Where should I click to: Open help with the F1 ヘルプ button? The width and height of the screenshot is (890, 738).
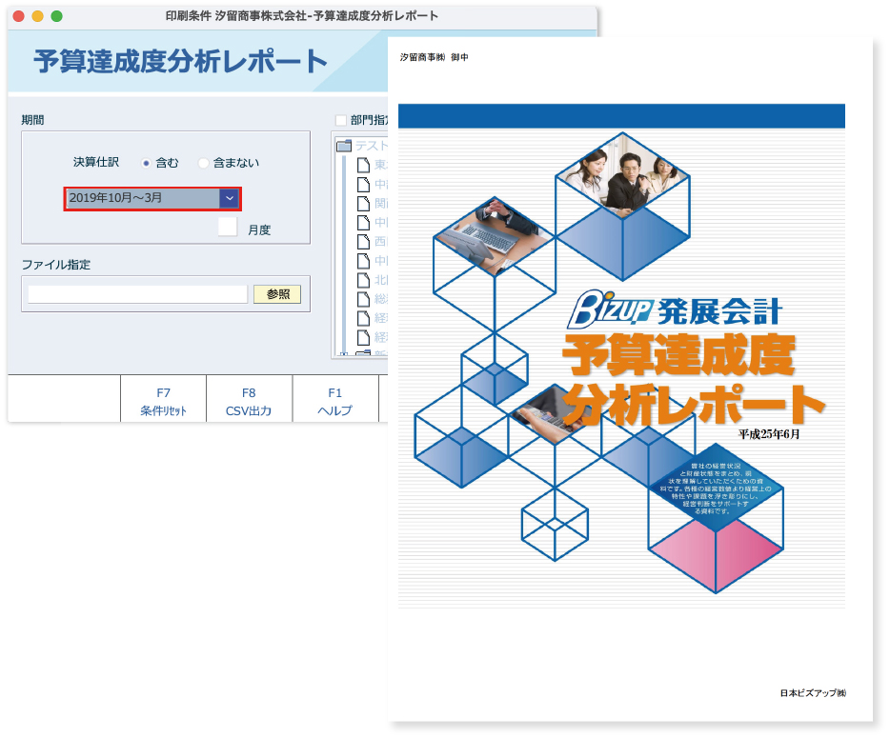tap(334, 401)
